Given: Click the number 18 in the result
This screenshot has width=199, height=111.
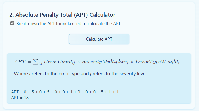Looking at the screenshot, I should coord(26,98).
